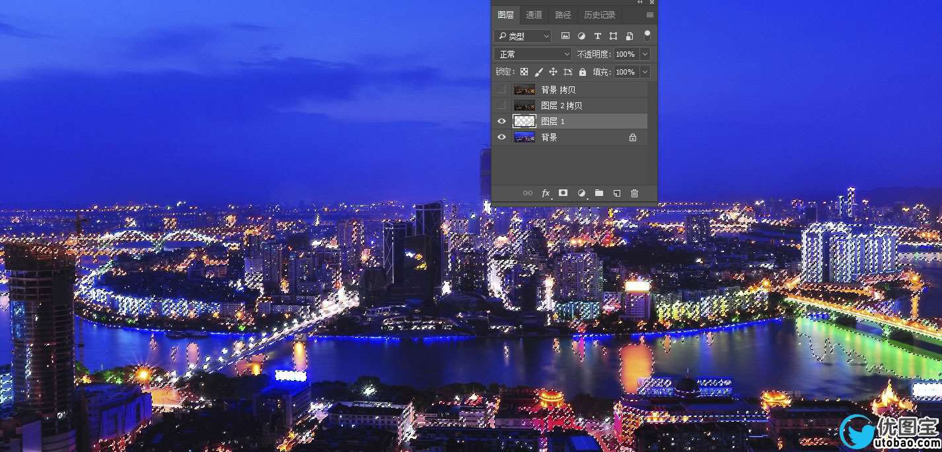Prevent artboard auto-nesting lock icon
Viewport: 942px width, 452px height.
point(567,72)
